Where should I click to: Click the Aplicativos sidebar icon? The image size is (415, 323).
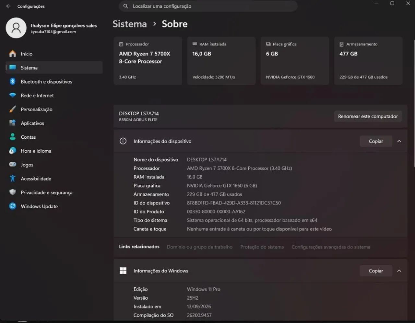(x=13, y=123)
